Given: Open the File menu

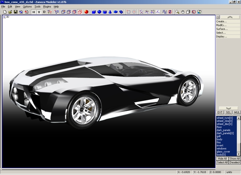Looking at the screenshot, I should 3,7.
